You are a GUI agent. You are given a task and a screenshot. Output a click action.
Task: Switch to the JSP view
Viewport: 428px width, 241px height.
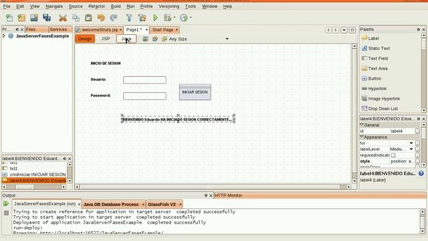click(x=106, y=39)
